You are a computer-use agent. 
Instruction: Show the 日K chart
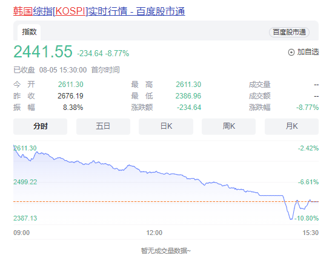click(166, 126)
